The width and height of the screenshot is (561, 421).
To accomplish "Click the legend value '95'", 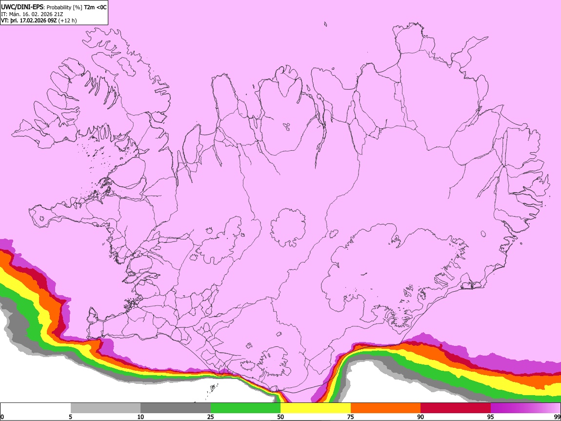I will [491, 417].
